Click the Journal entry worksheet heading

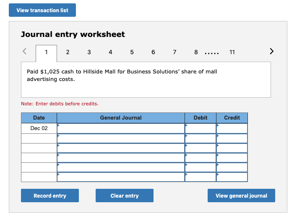click(73, 34)
